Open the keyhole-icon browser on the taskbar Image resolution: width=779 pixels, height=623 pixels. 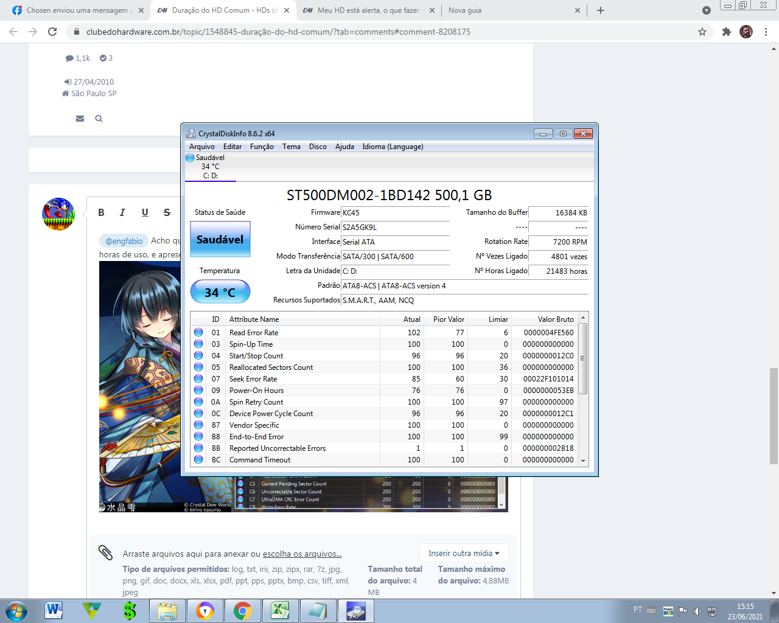pyautogui.click(x=204, y=611)
